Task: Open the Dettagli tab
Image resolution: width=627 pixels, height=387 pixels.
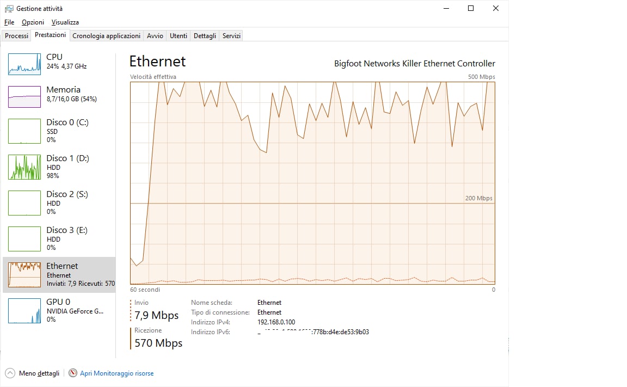Action: pos(205,36)
